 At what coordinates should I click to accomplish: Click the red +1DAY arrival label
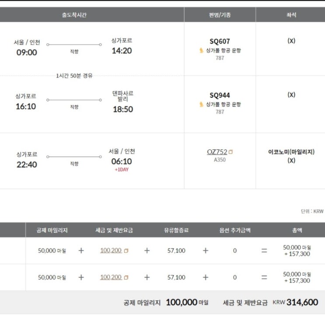pyautogui.click(x=122, y=169)
